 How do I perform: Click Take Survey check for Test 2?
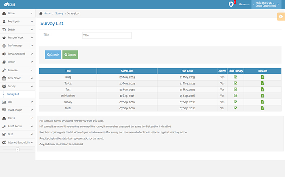click(236, 83)
